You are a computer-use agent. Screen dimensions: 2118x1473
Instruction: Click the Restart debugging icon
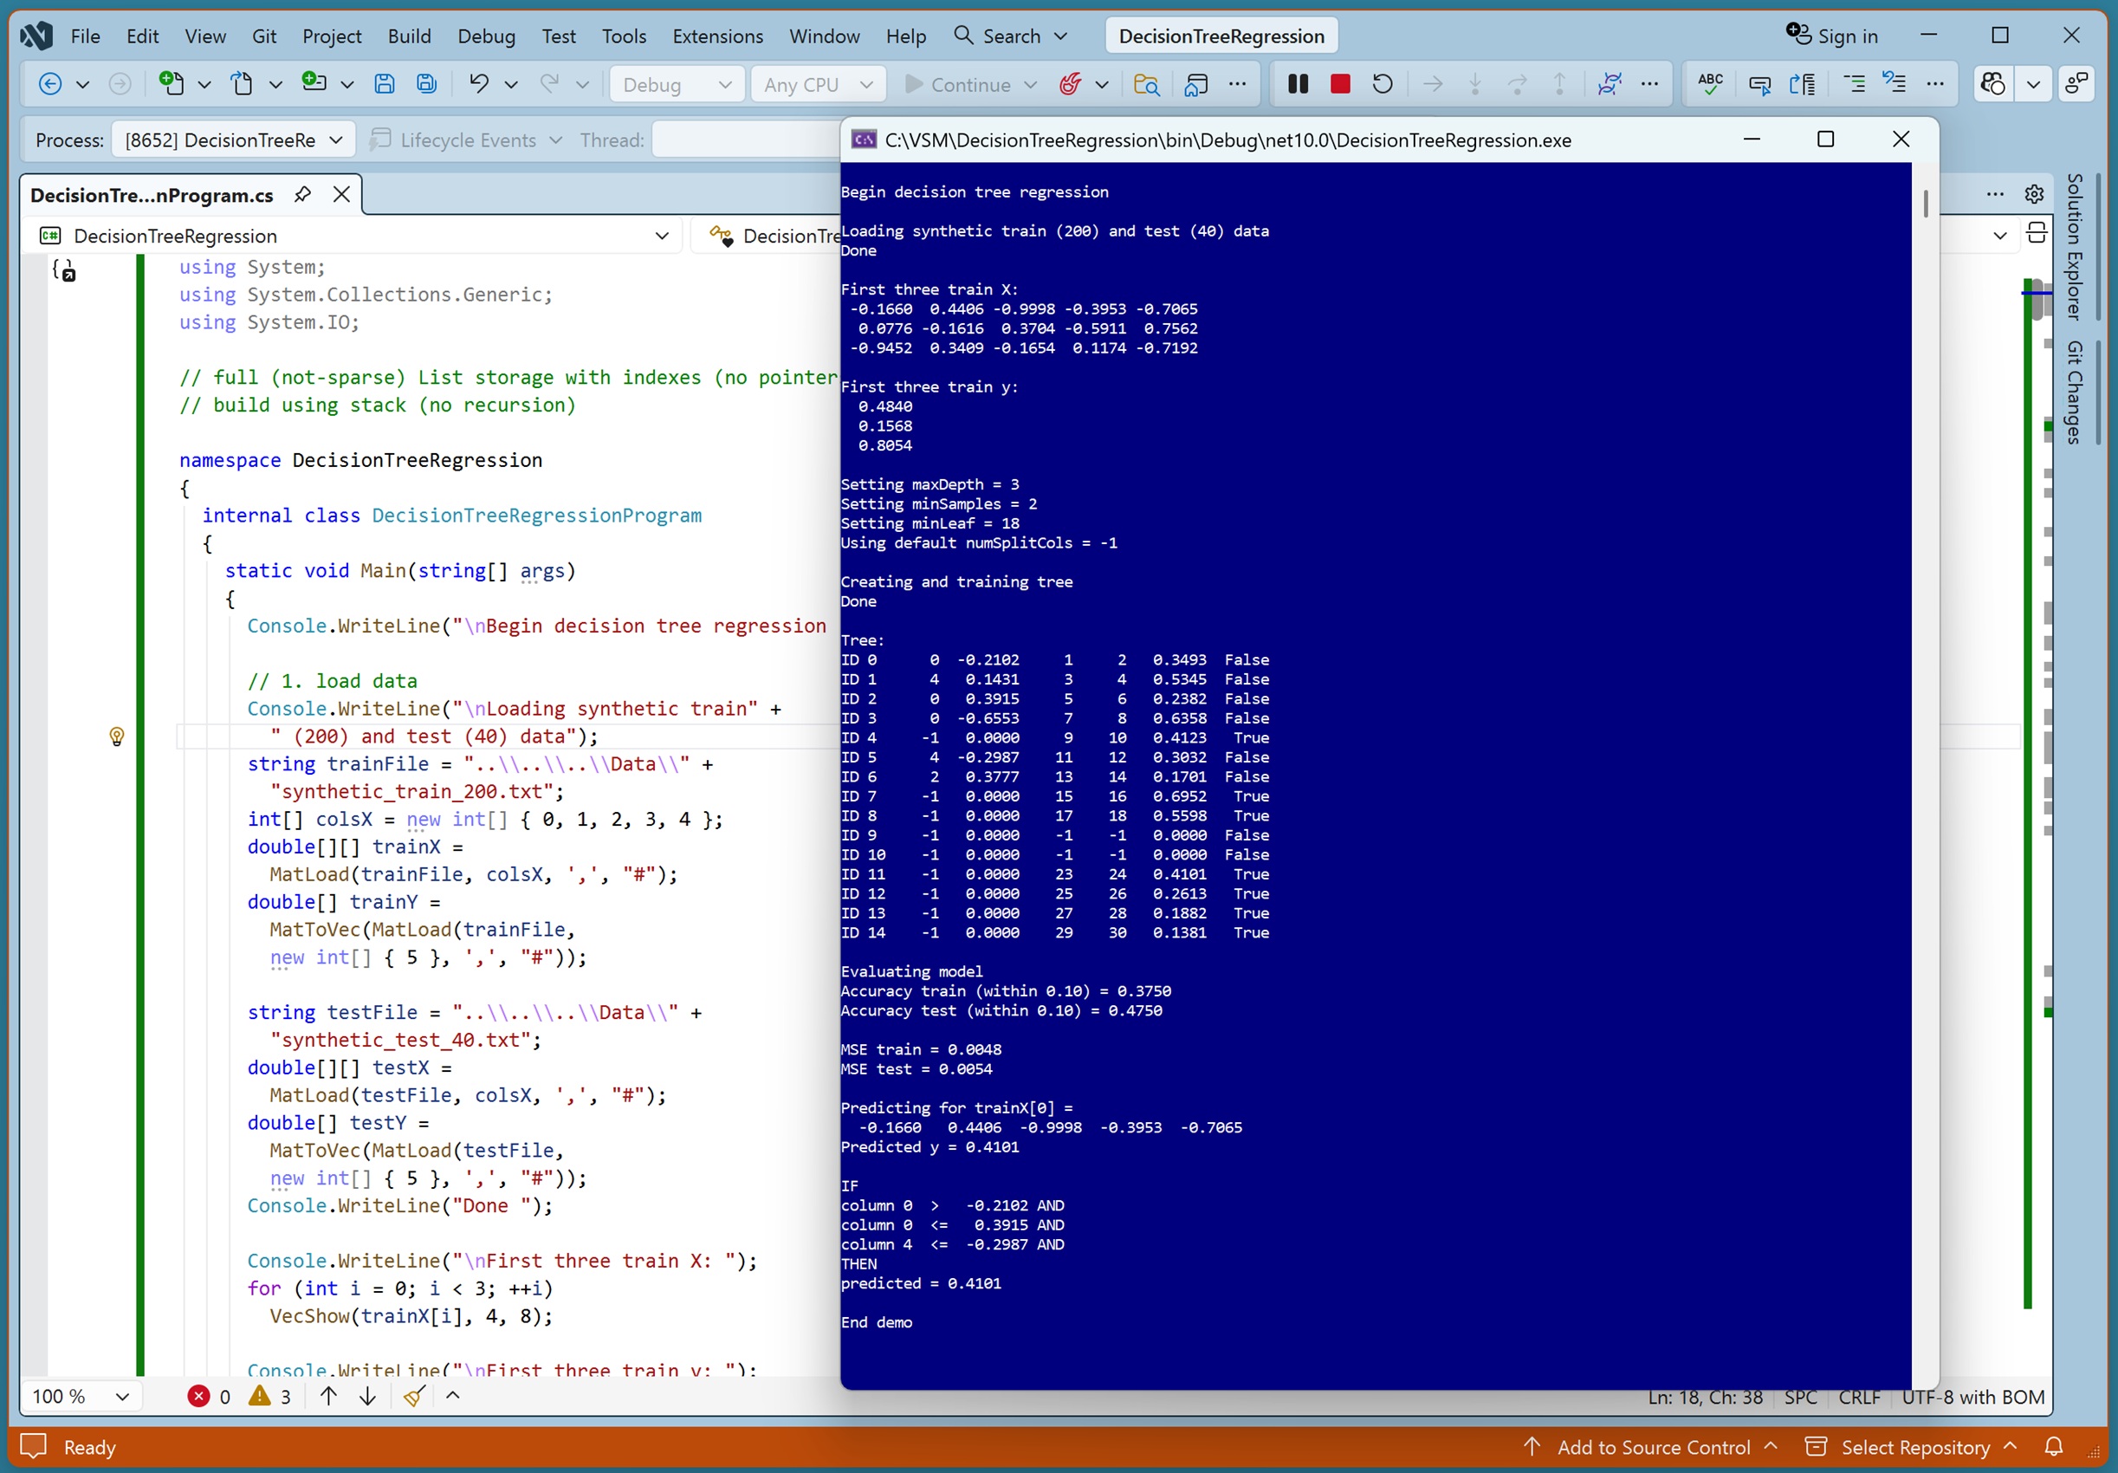(x=1382, y=84)
